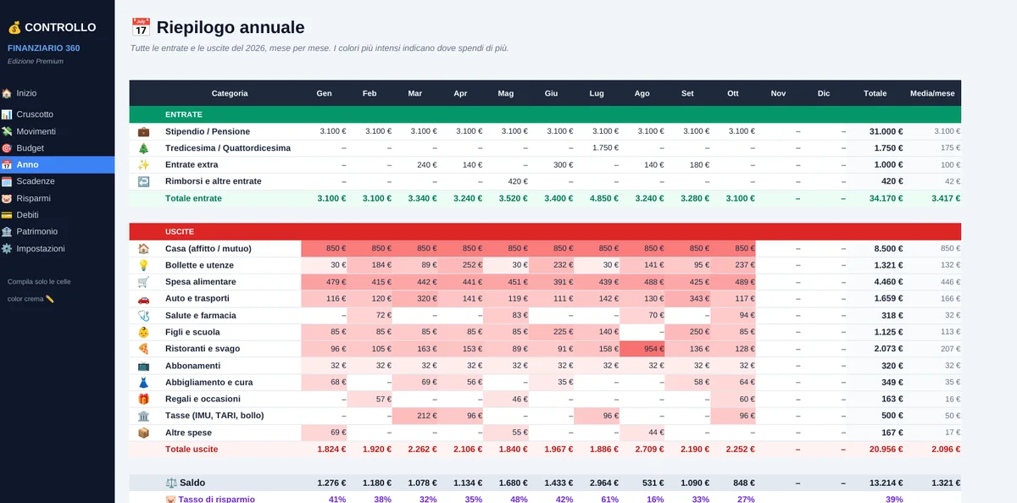The width and height of the screenshot is (1017, 503).
Task: Open Impostazioni settings
Action: click(x=57, y=249)
